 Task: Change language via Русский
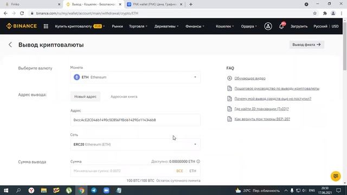pos(320,27)
